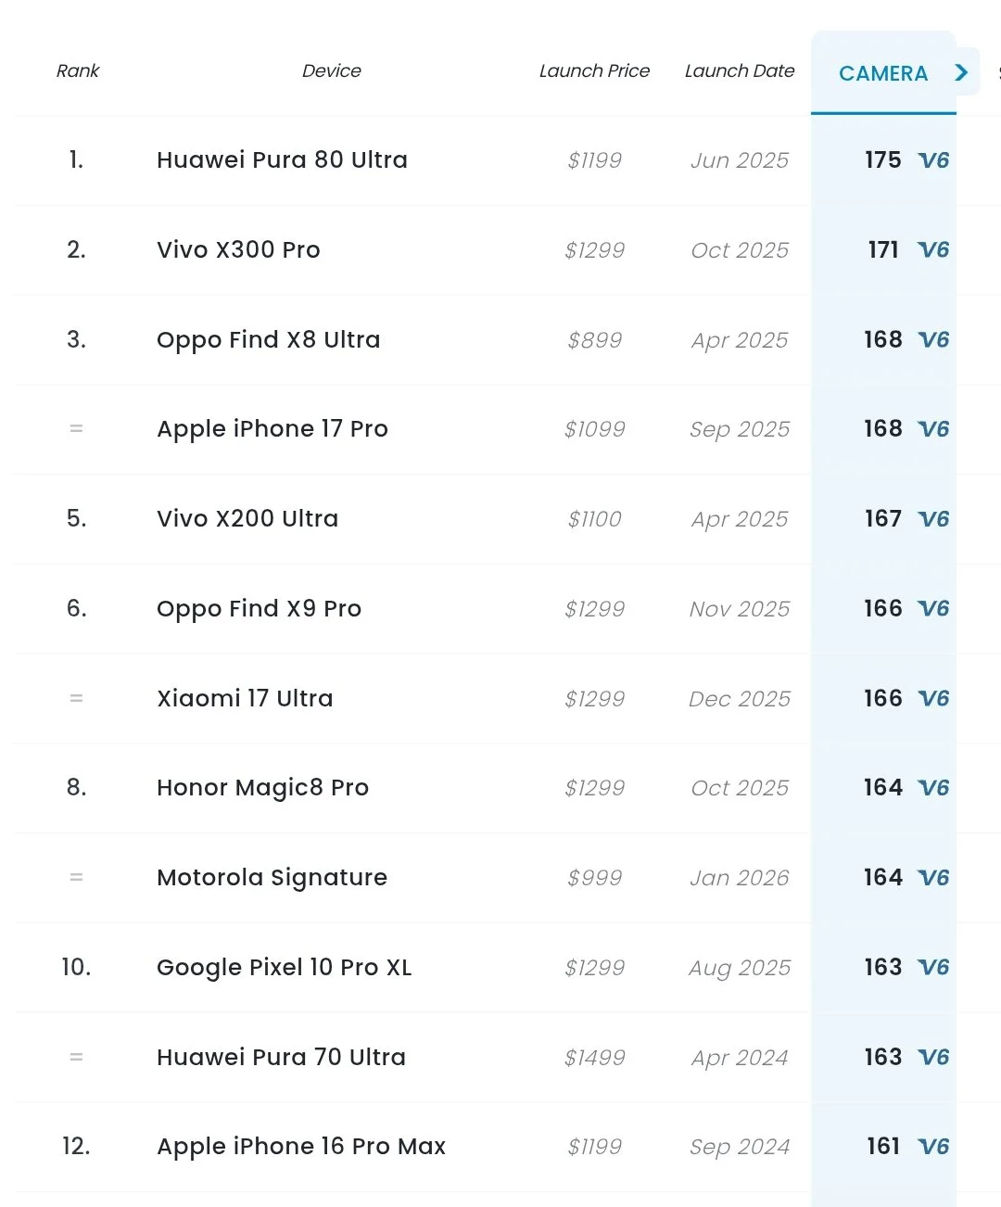
Task: Click the right chevron beside the CAMERA header
Action: coord(961,71)
